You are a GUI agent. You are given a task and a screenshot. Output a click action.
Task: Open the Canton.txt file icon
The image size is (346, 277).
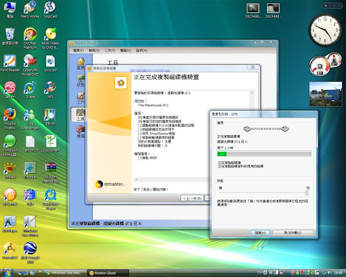click(30, 144)
